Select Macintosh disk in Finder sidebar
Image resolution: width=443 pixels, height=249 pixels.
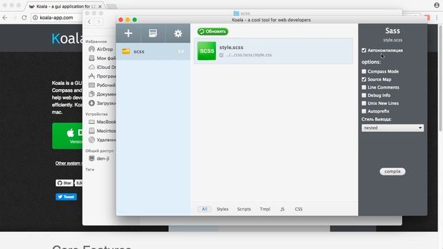(102, 131)
